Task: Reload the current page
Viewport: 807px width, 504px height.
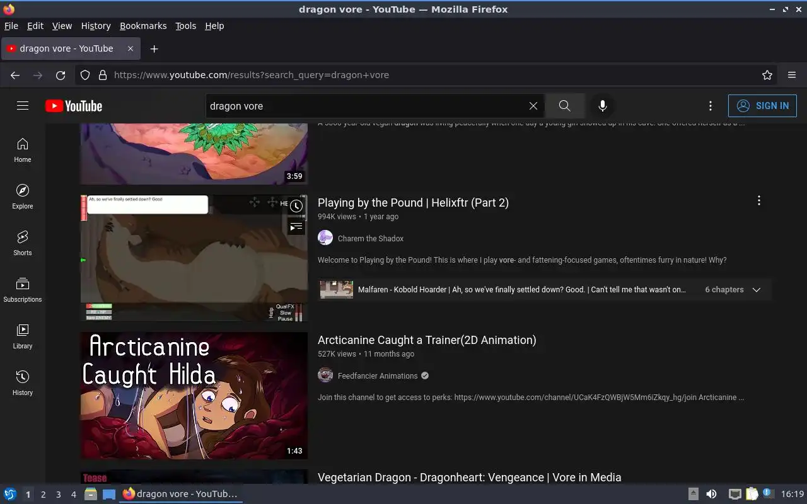Action: [x=61, y=75]
